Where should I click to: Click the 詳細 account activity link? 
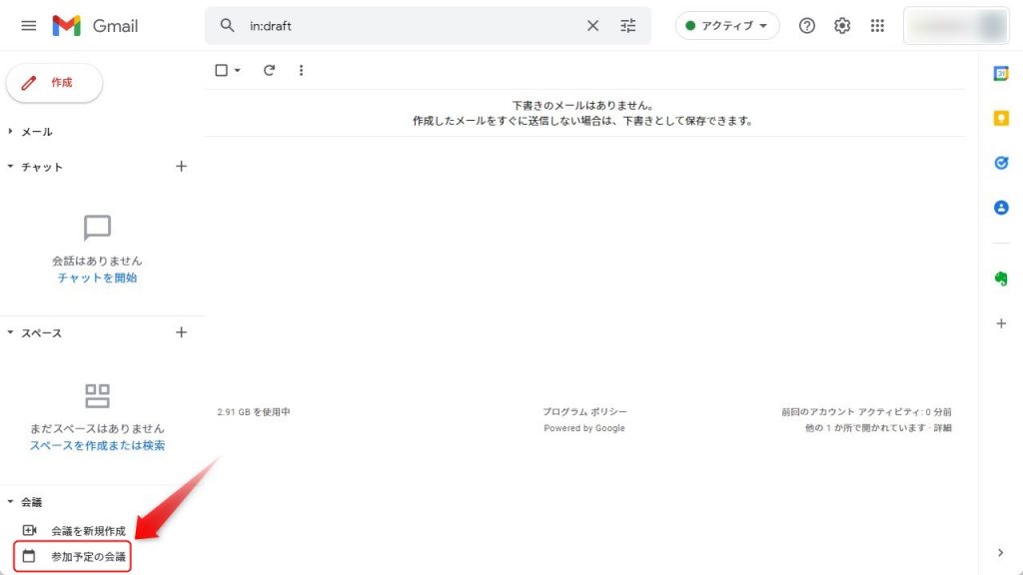[x=942, y=427]
